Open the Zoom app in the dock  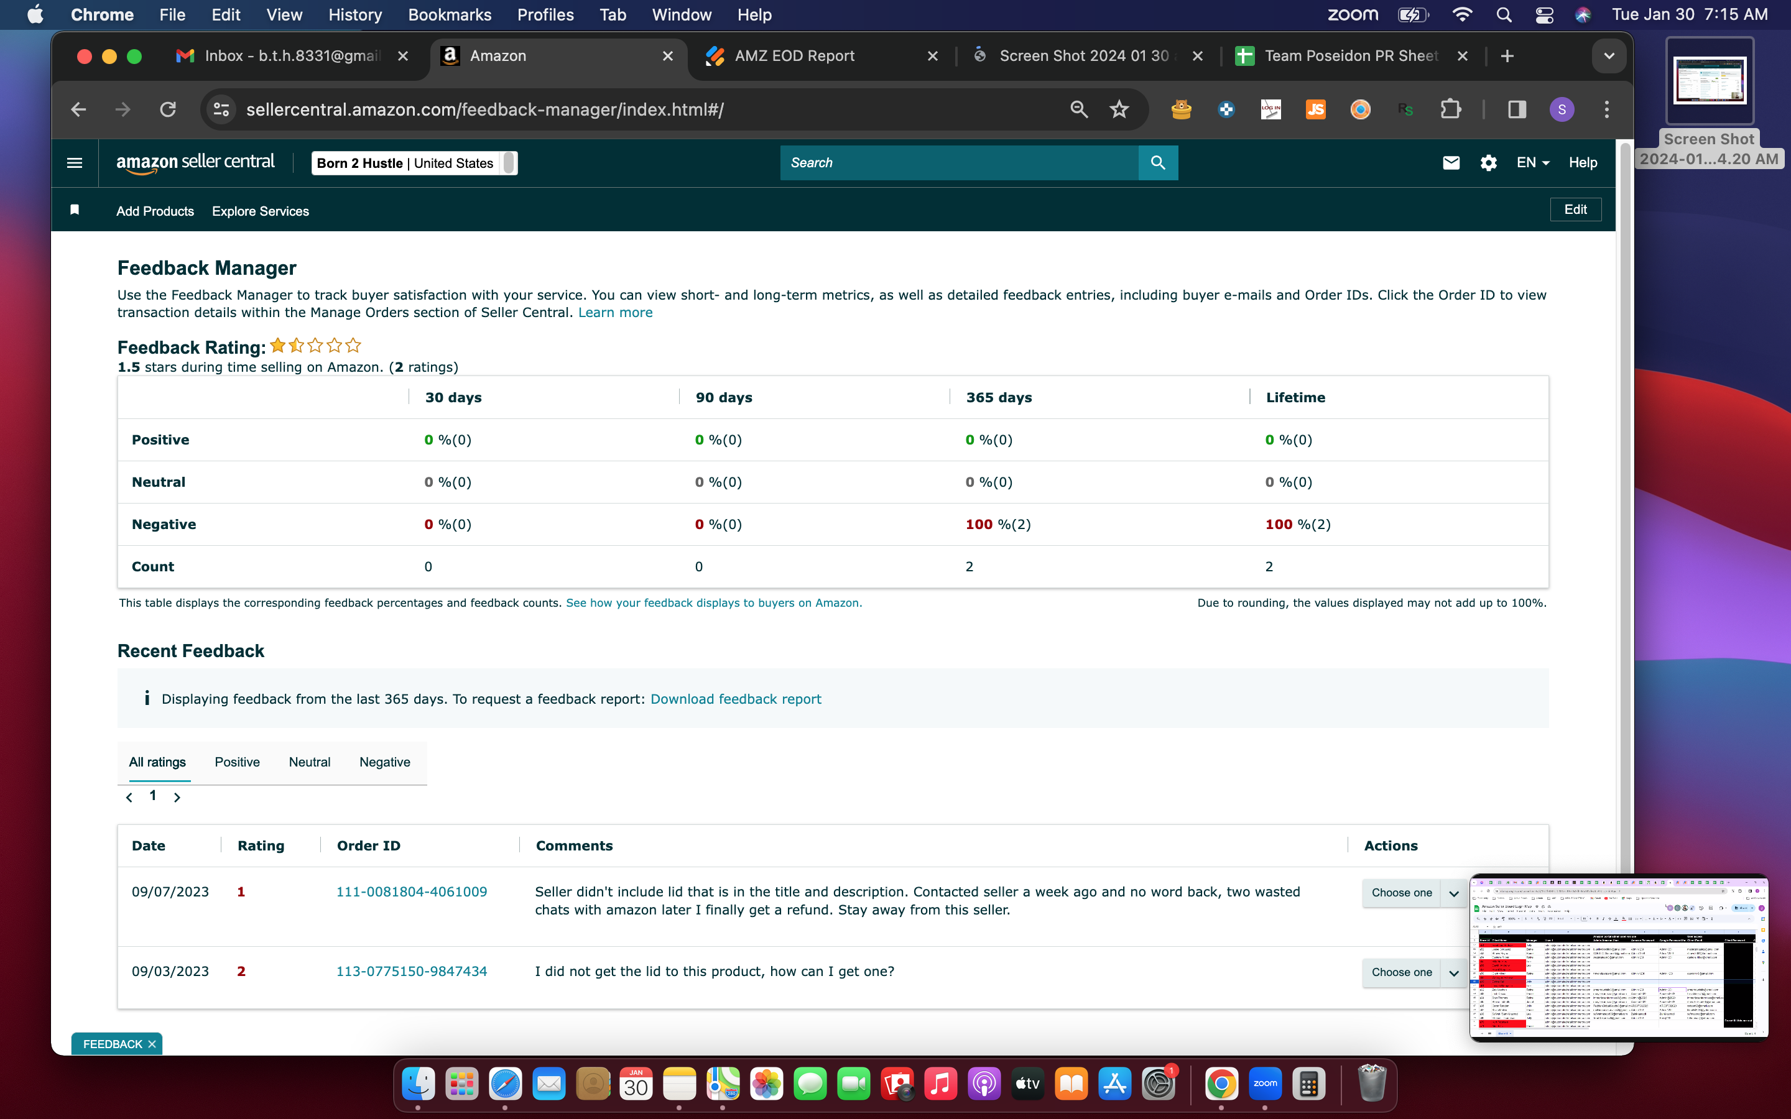pos(1265,1084)
